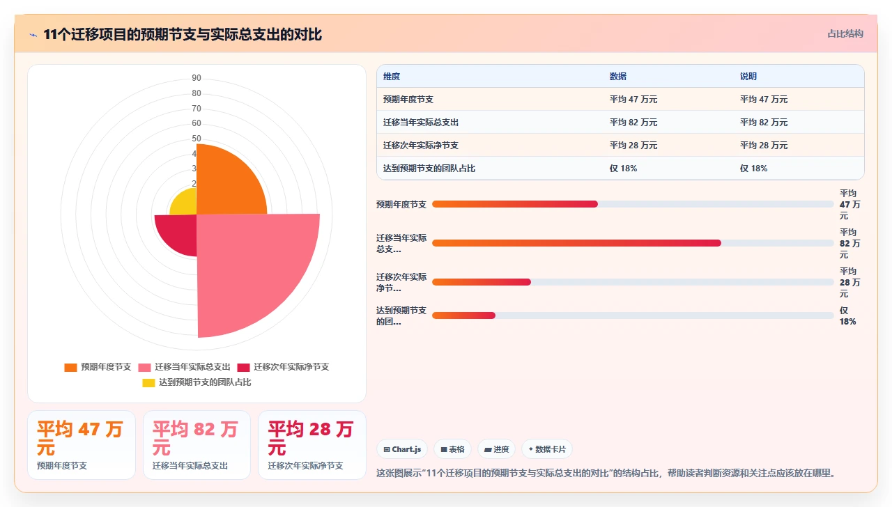Click the 说明 column header

click(748, 77)
